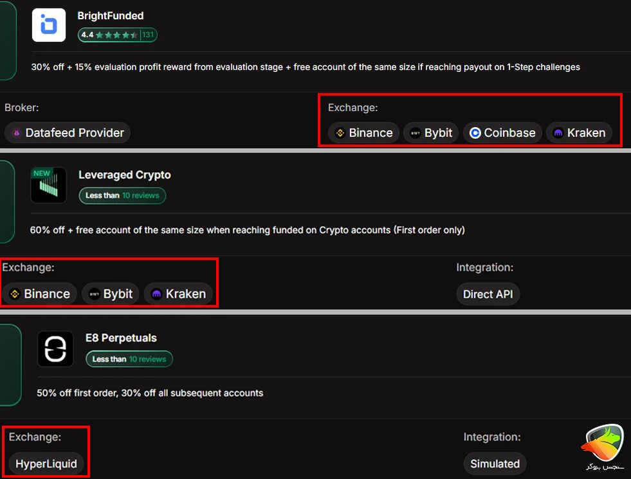631x479 pixels.
Task: Select the Kraken chip under BrightFunded
Action: [x=579, y=133]
